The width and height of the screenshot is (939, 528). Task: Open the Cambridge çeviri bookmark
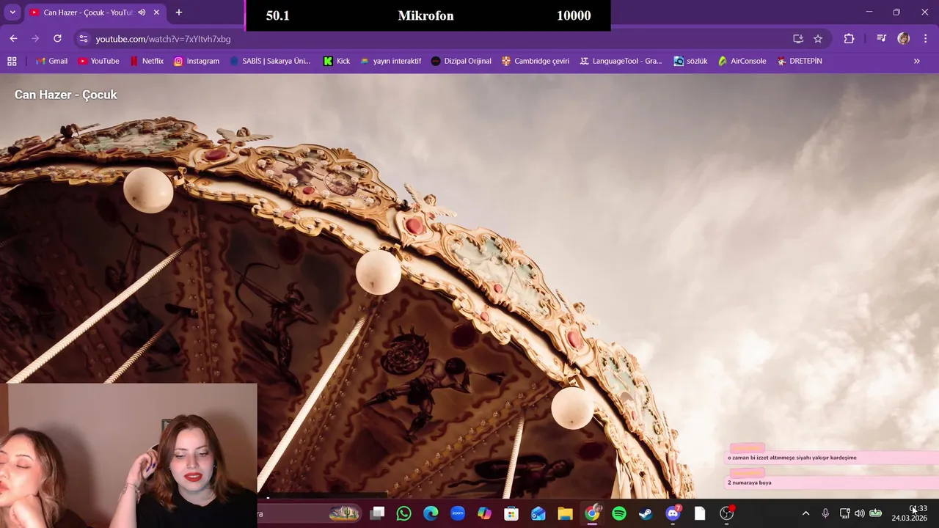click(536, 61)
